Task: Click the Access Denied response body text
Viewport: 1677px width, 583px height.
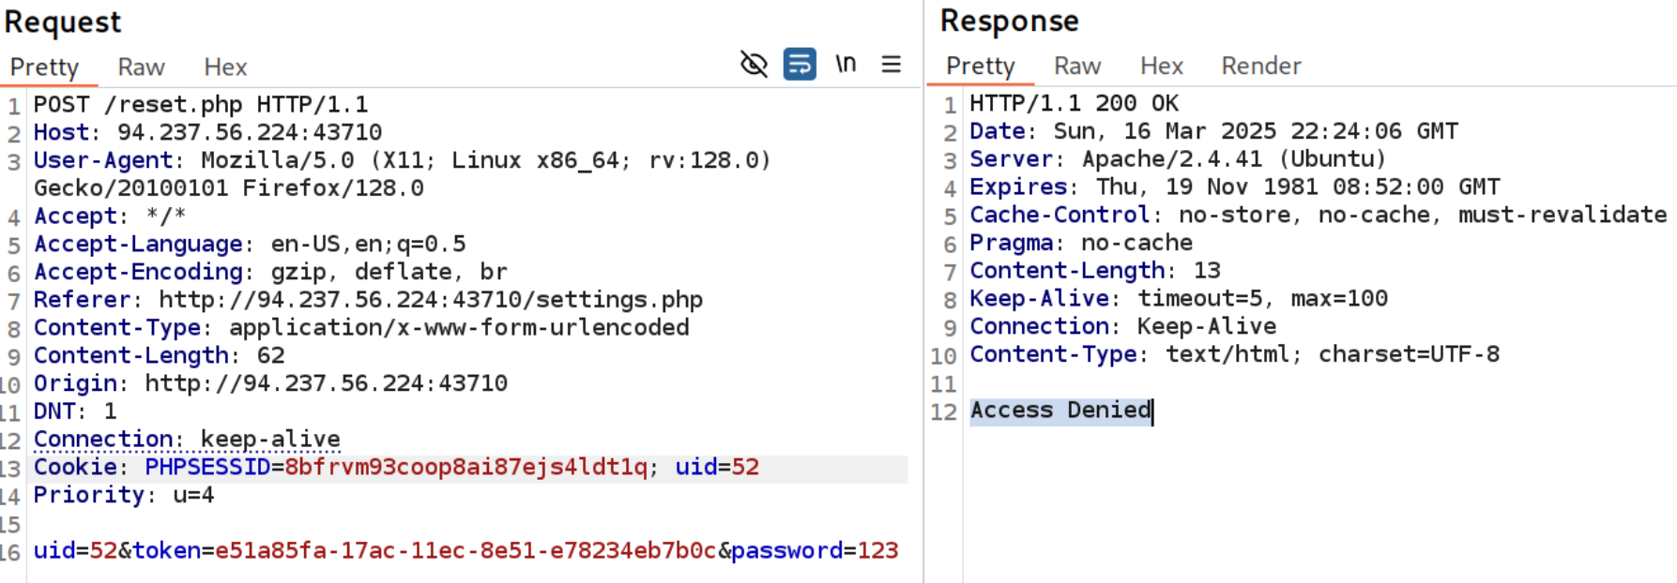Action: [x=1060, y=411]
